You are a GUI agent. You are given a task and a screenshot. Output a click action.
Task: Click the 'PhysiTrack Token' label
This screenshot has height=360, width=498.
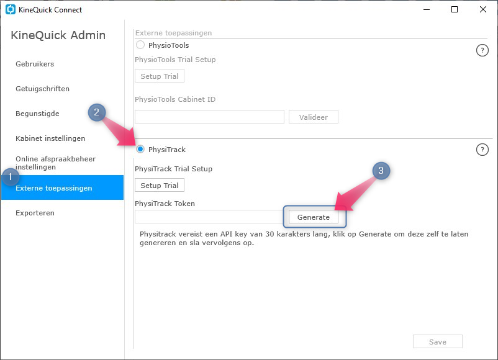click(x=165, y=204)
